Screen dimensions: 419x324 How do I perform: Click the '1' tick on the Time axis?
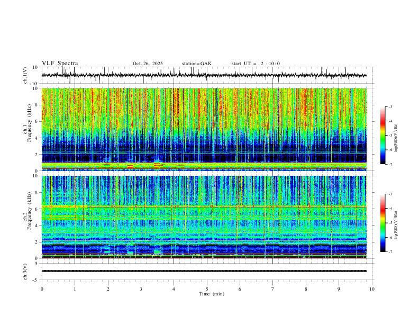pyautogui.click(x=75, y=289)
